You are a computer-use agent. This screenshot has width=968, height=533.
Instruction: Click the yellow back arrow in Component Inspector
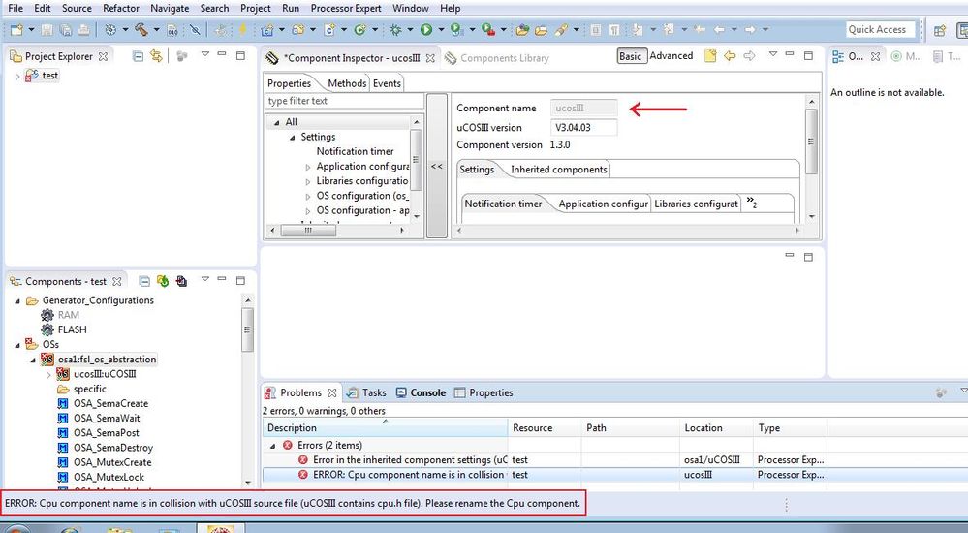point(730,55)
